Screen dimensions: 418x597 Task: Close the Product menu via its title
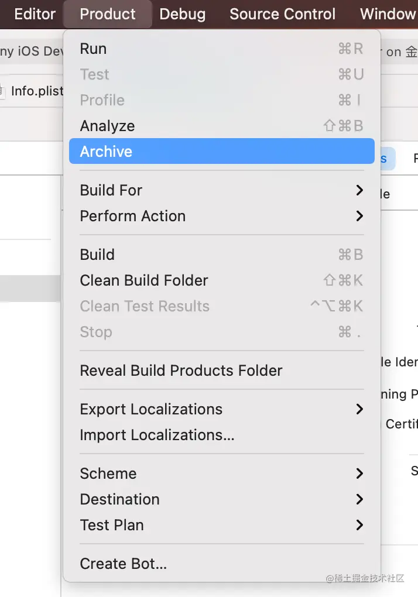click(107, 14)
